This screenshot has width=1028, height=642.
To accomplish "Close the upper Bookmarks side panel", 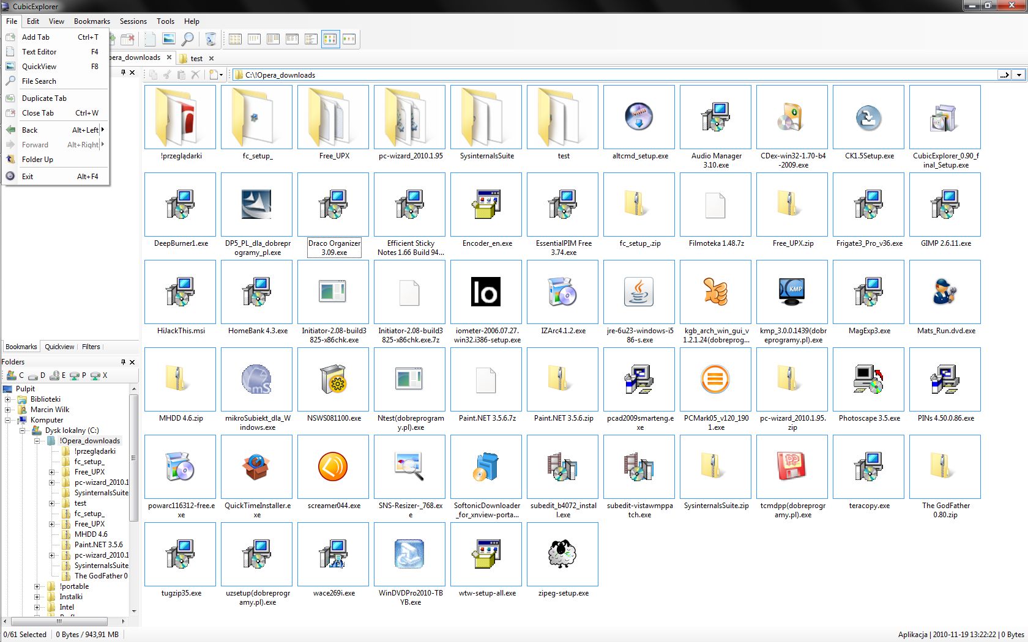I will (x=132, y=72).
